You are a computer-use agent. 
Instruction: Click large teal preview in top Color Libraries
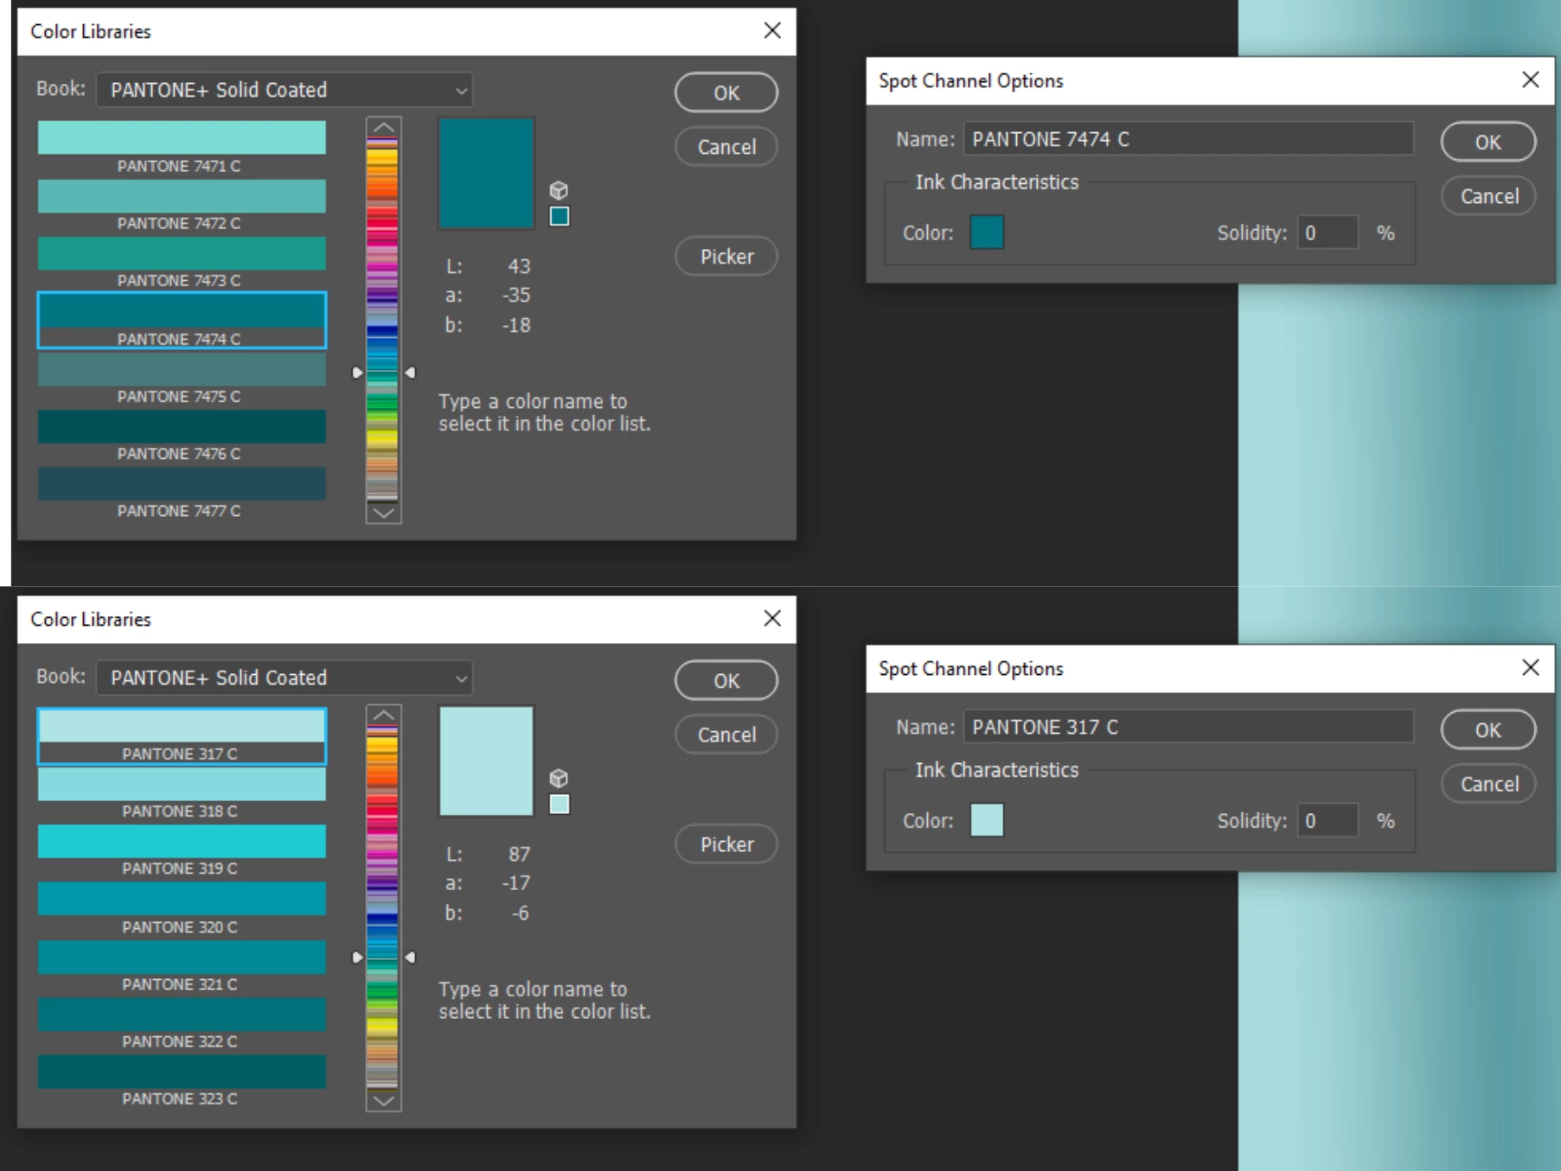click(486, 174)
